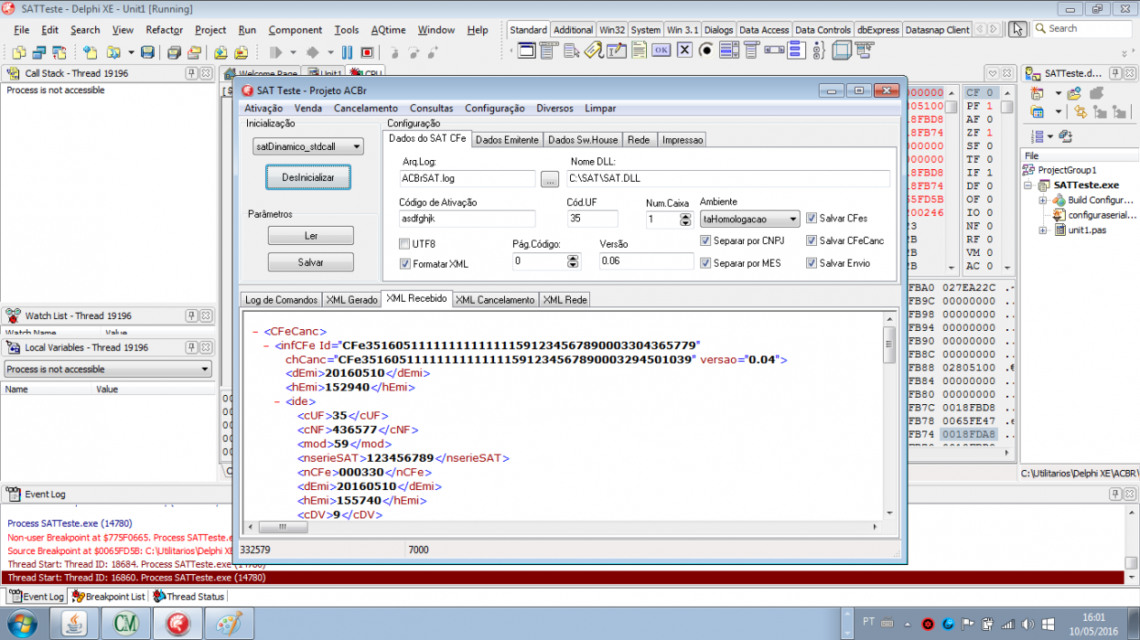Click the Pause debugger icon in toolbar
The height and width of the screenshot is (640, 1140).
tap(348, 53)
